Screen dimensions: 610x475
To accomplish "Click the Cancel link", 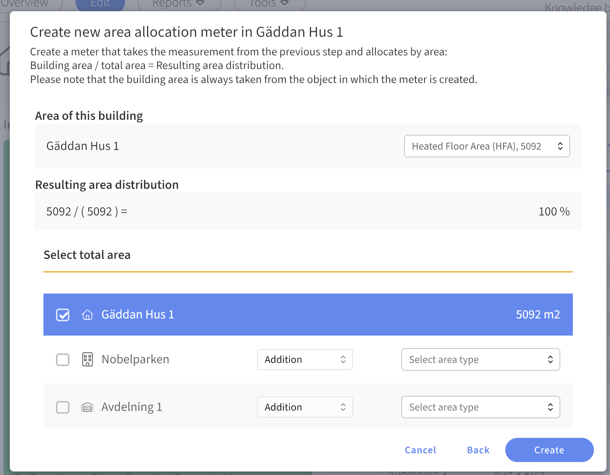I will (420, 450).
